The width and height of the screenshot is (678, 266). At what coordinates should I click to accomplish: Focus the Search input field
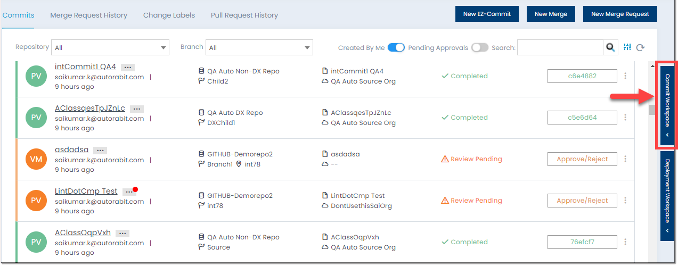[560, 47]
